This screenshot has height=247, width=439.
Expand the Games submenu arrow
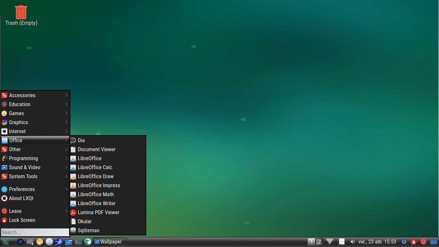click(67, 113)
